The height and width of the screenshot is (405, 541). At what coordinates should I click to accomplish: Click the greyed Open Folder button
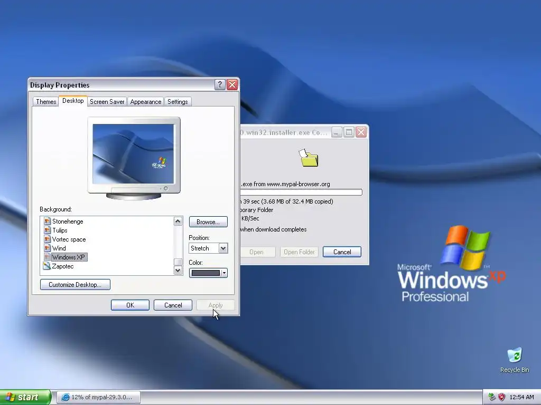tap(299, 252)
